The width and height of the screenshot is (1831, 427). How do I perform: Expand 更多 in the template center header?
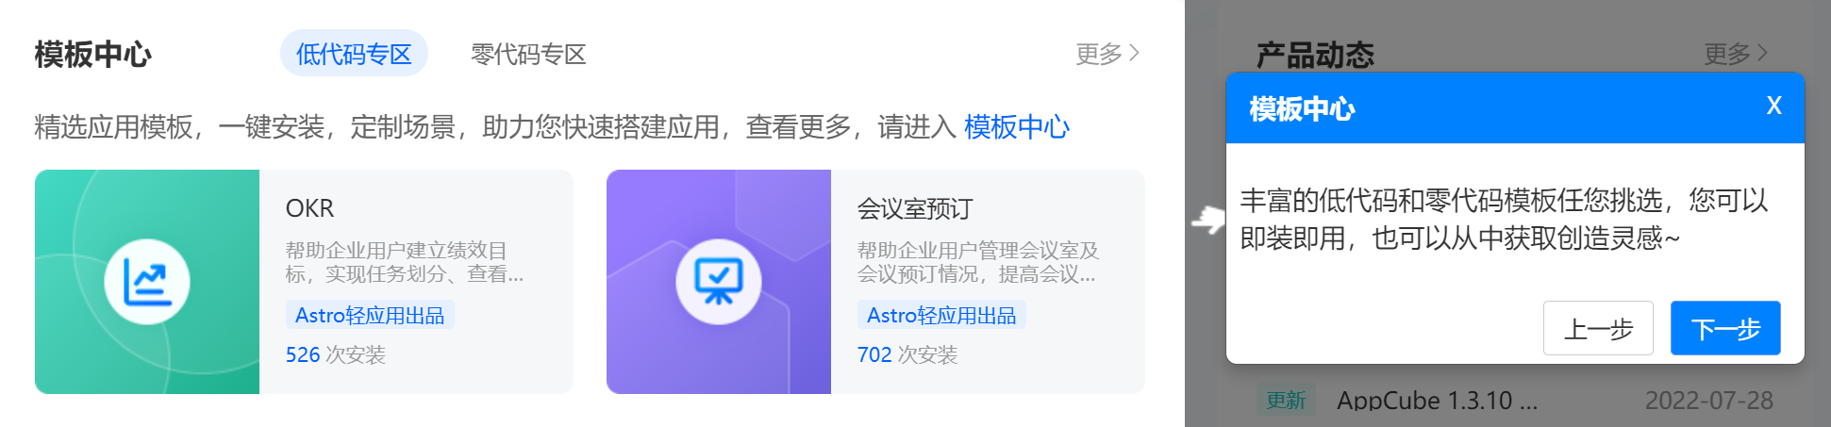click(1107, 54)
